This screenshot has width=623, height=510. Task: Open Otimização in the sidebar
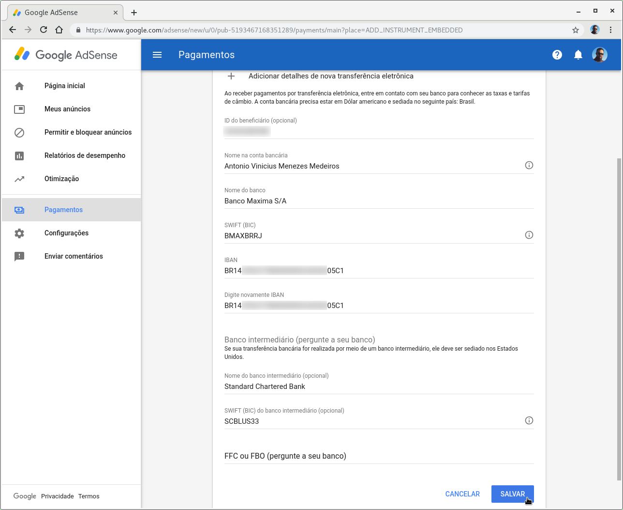pyautogui.click(x=72, y=179)
